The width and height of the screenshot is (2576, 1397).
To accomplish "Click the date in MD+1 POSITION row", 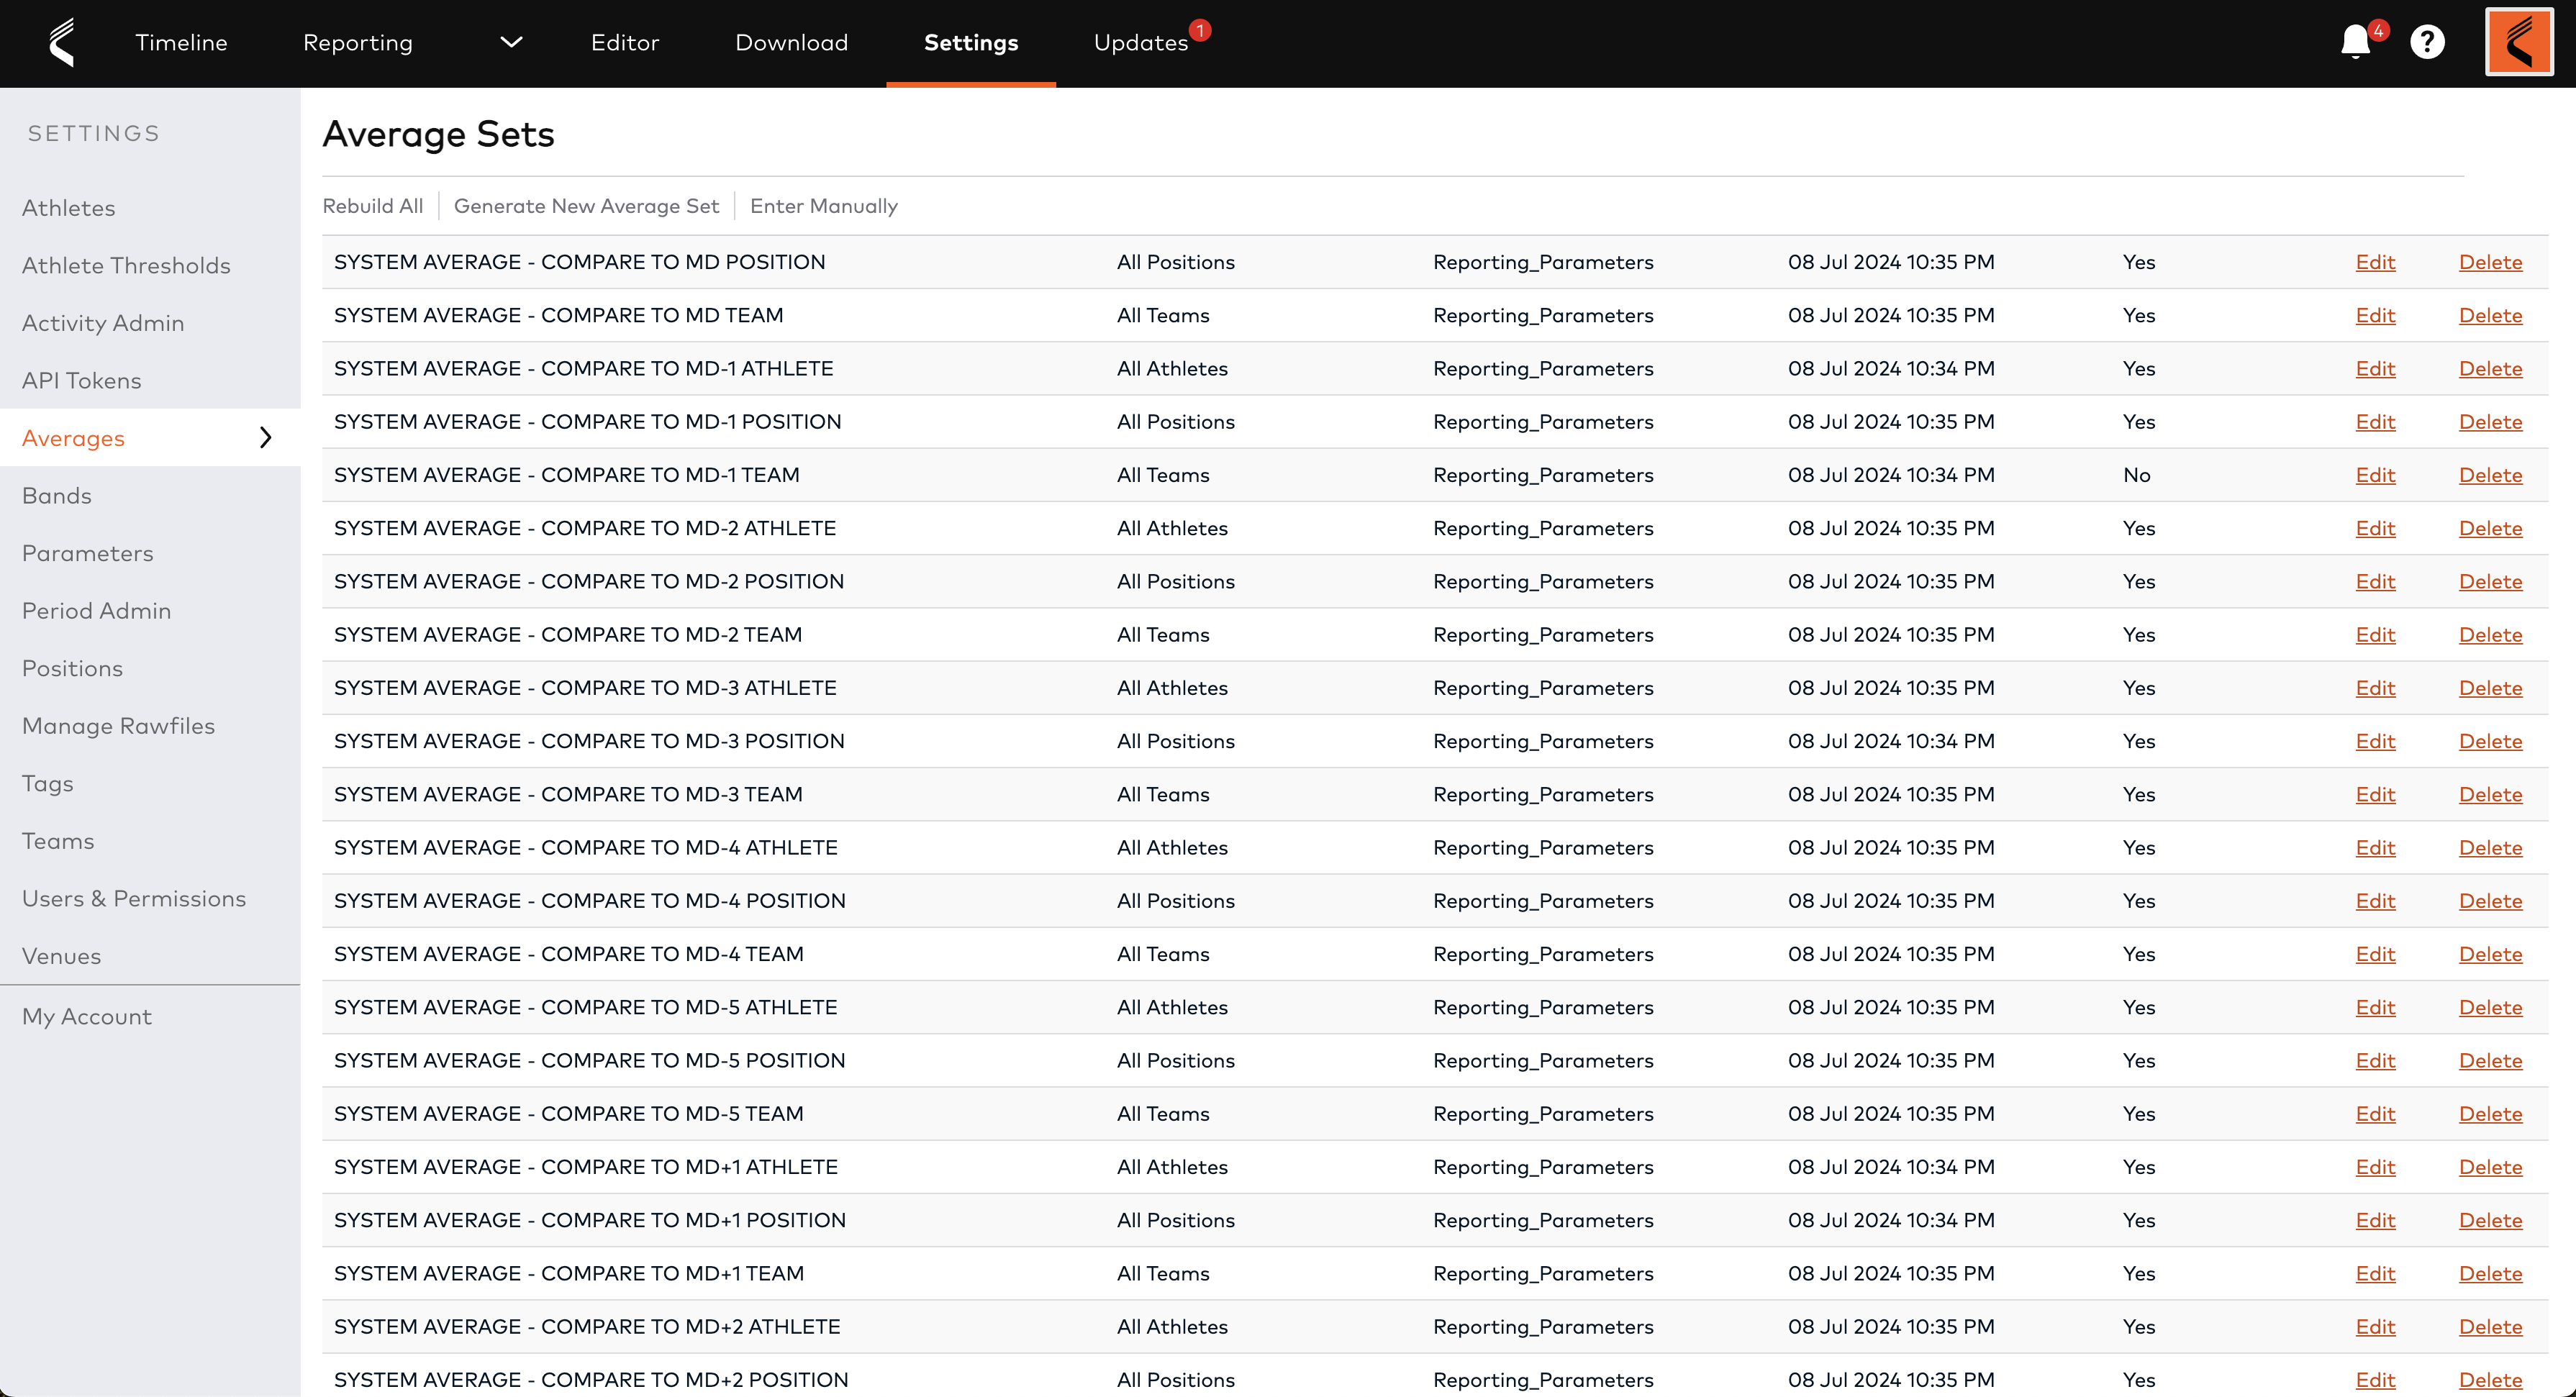I will (1891, 1221).
